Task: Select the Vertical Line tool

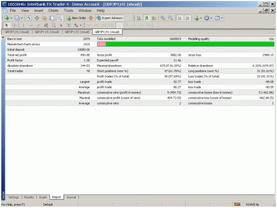Action: 23,25
